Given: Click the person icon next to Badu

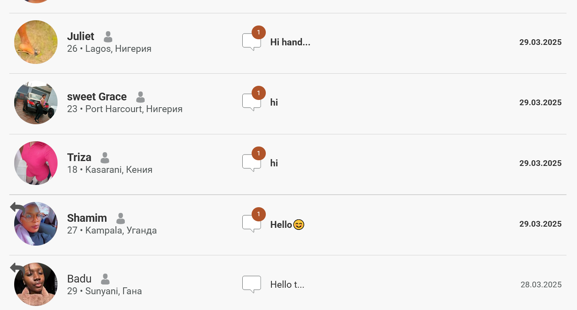Looking at the screenshot, I should [105, 279].
